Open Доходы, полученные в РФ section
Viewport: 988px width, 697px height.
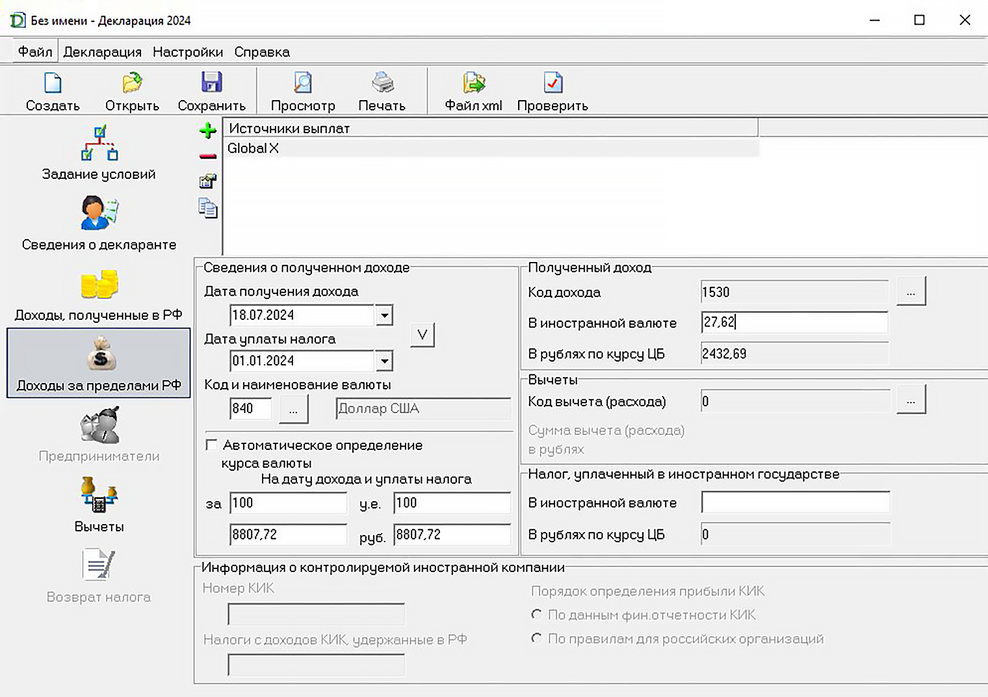pos(99,295)
